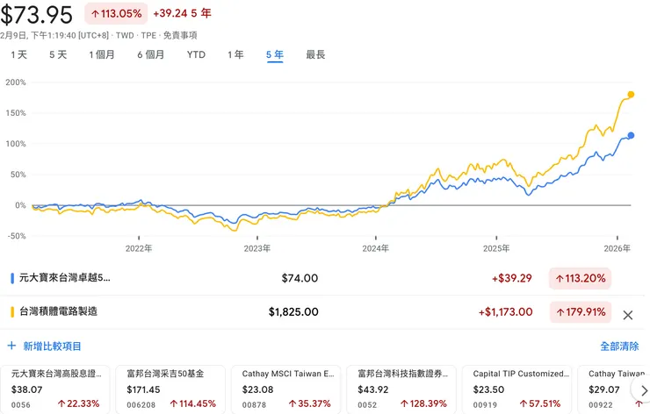Click the 元大寶來台灣卓越5... row name
Image resolution: width=650 pixels, height=414 pixels.
point(65,278)
